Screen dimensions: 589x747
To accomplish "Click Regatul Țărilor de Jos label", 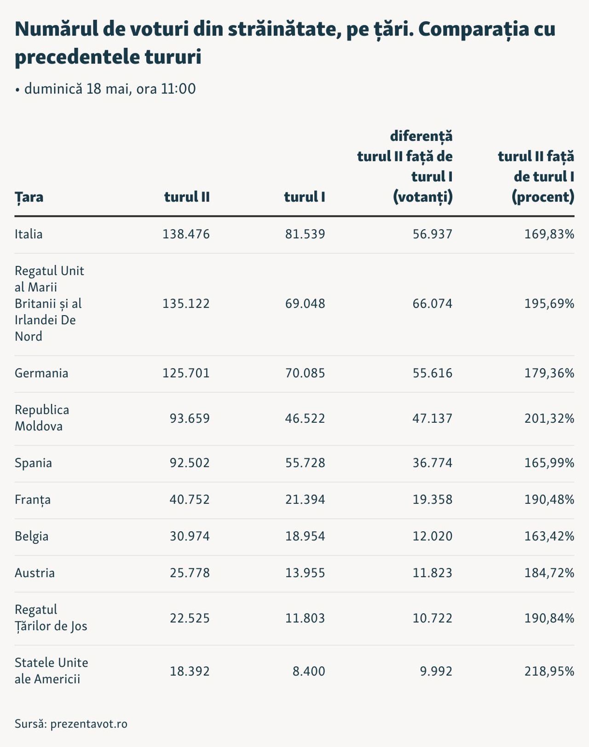I will click(x=51, y=618).
